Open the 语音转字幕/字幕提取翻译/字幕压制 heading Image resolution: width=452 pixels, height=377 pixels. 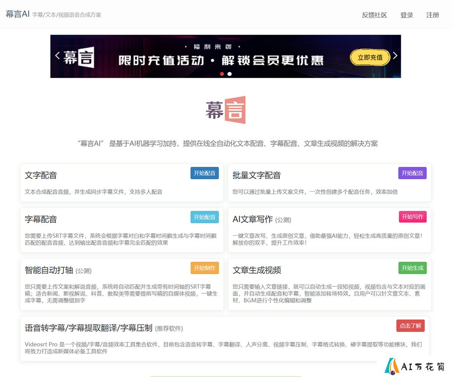coord(89,328)
